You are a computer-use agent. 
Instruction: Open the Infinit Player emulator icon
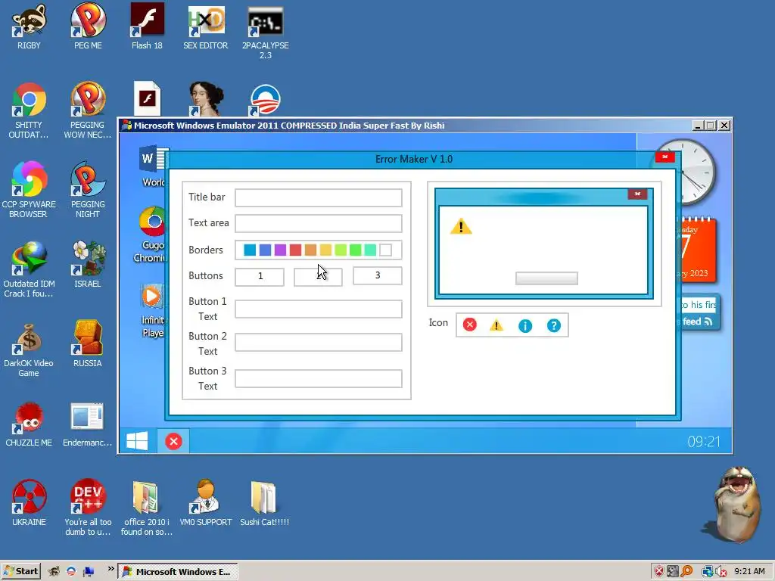pos(153,311)
